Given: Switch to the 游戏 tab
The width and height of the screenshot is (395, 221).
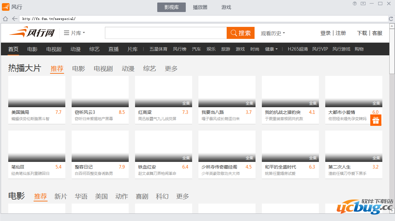Looking at the screenshot, I should (226, 7).
